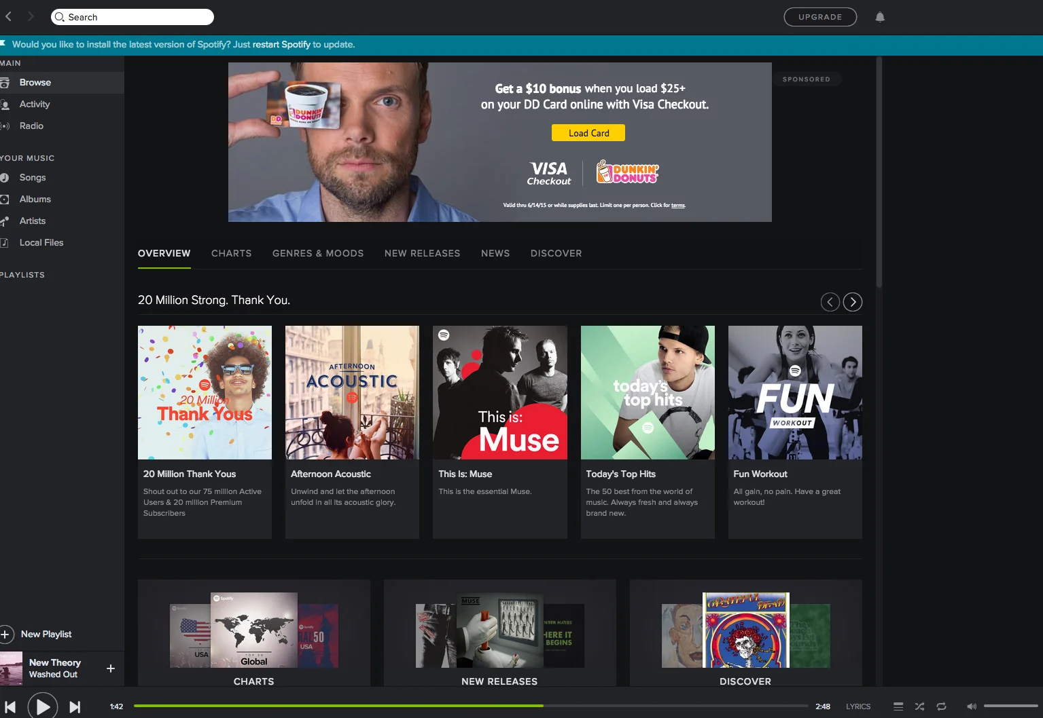Click the Load Card ad button
The width and height of the screenshot is (1043, 718).
click(x=588, y=133)
